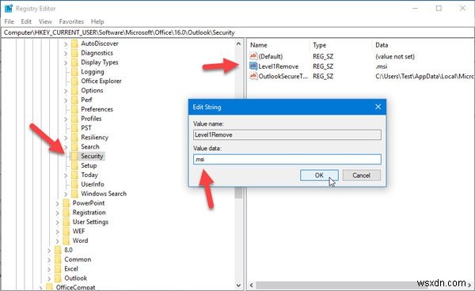Click the PowerPoint folder icon

66,203
